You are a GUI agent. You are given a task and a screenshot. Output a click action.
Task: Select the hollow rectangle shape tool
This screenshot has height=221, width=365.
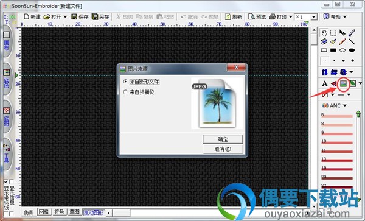(324, 50)
